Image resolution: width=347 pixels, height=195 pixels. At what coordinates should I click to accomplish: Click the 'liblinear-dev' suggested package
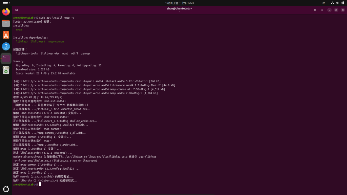[50, 53]
